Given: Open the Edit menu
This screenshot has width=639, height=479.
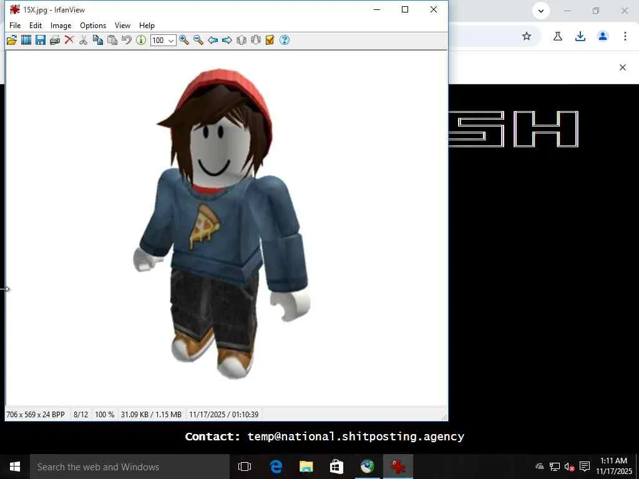Looking at the screenshot, I should (36, 25).
